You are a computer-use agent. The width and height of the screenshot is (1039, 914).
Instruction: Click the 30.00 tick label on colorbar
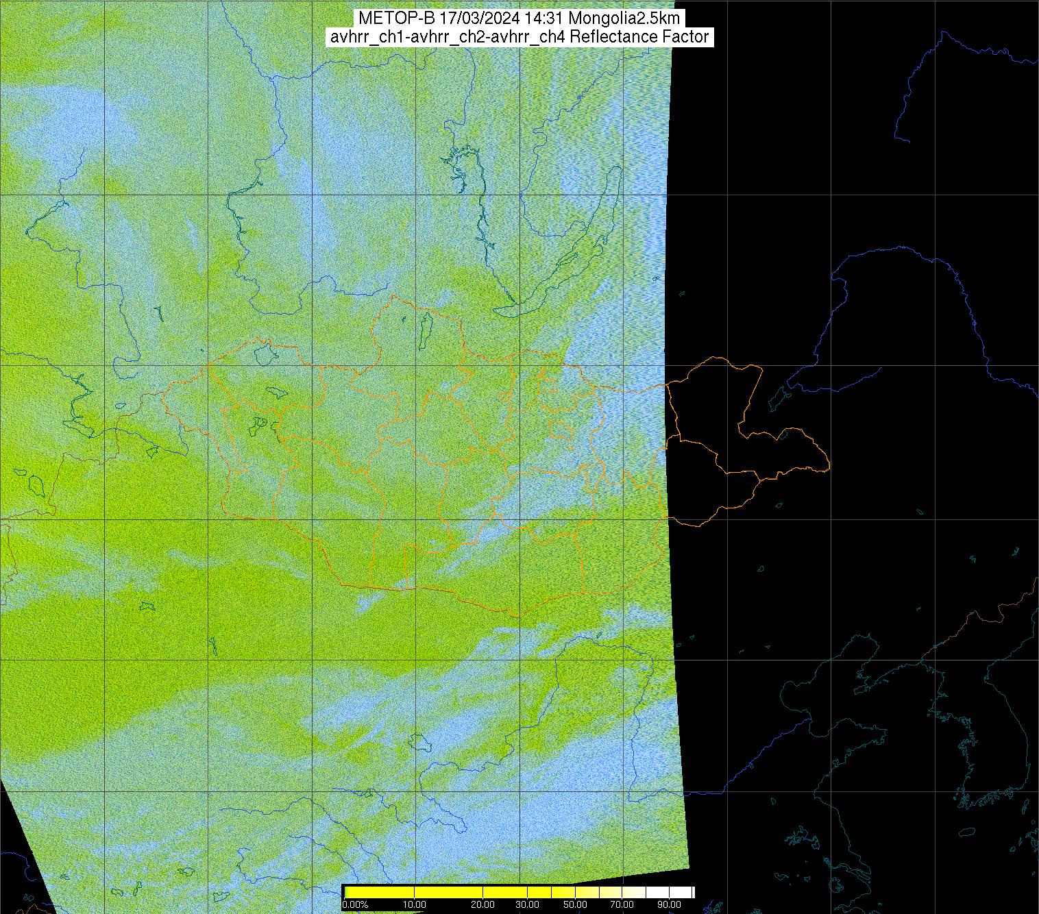pyautogui.click(x=527, y=904)
